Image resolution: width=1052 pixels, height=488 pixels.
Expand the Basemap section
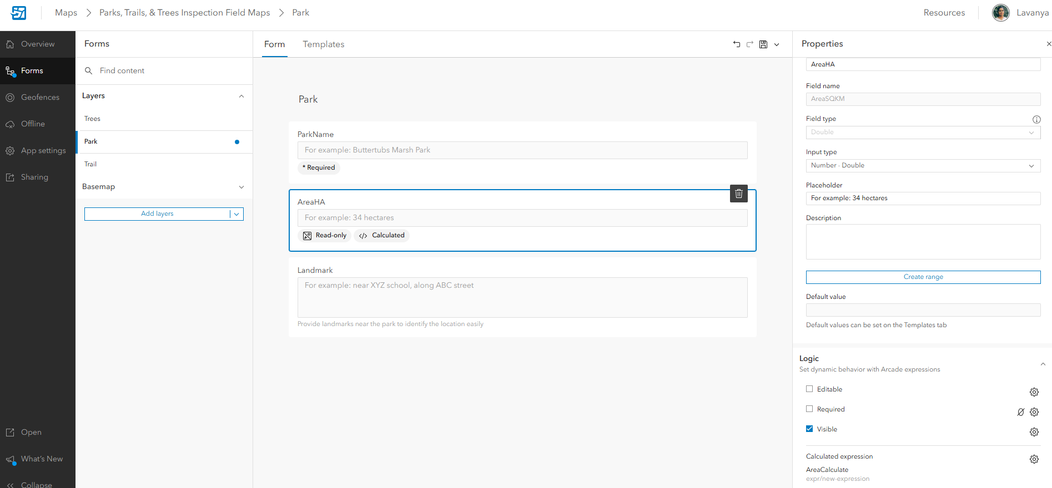pyautogui.click(x=241, y=187)
